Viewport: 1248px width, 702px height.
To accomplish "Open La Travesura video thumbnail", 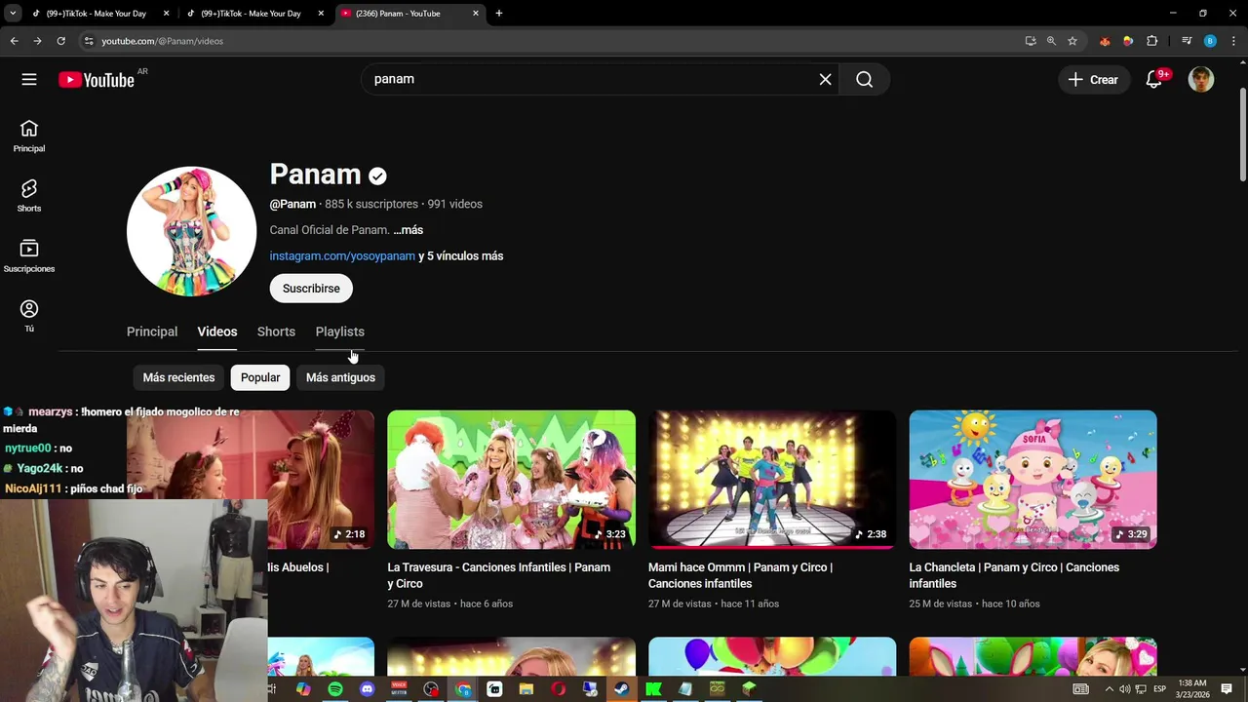I will pos(511,480).
